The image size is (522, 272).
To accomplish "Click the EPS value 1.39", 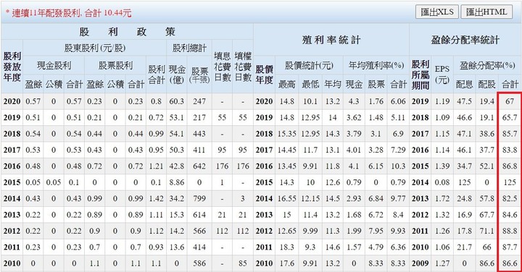I will pyautogui.click(x=442, y=166).
